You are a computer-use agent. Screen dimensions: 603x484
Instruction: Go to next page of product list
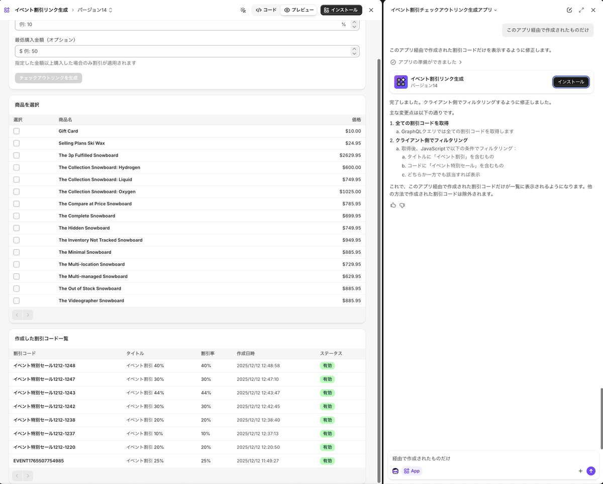[28, 315]
